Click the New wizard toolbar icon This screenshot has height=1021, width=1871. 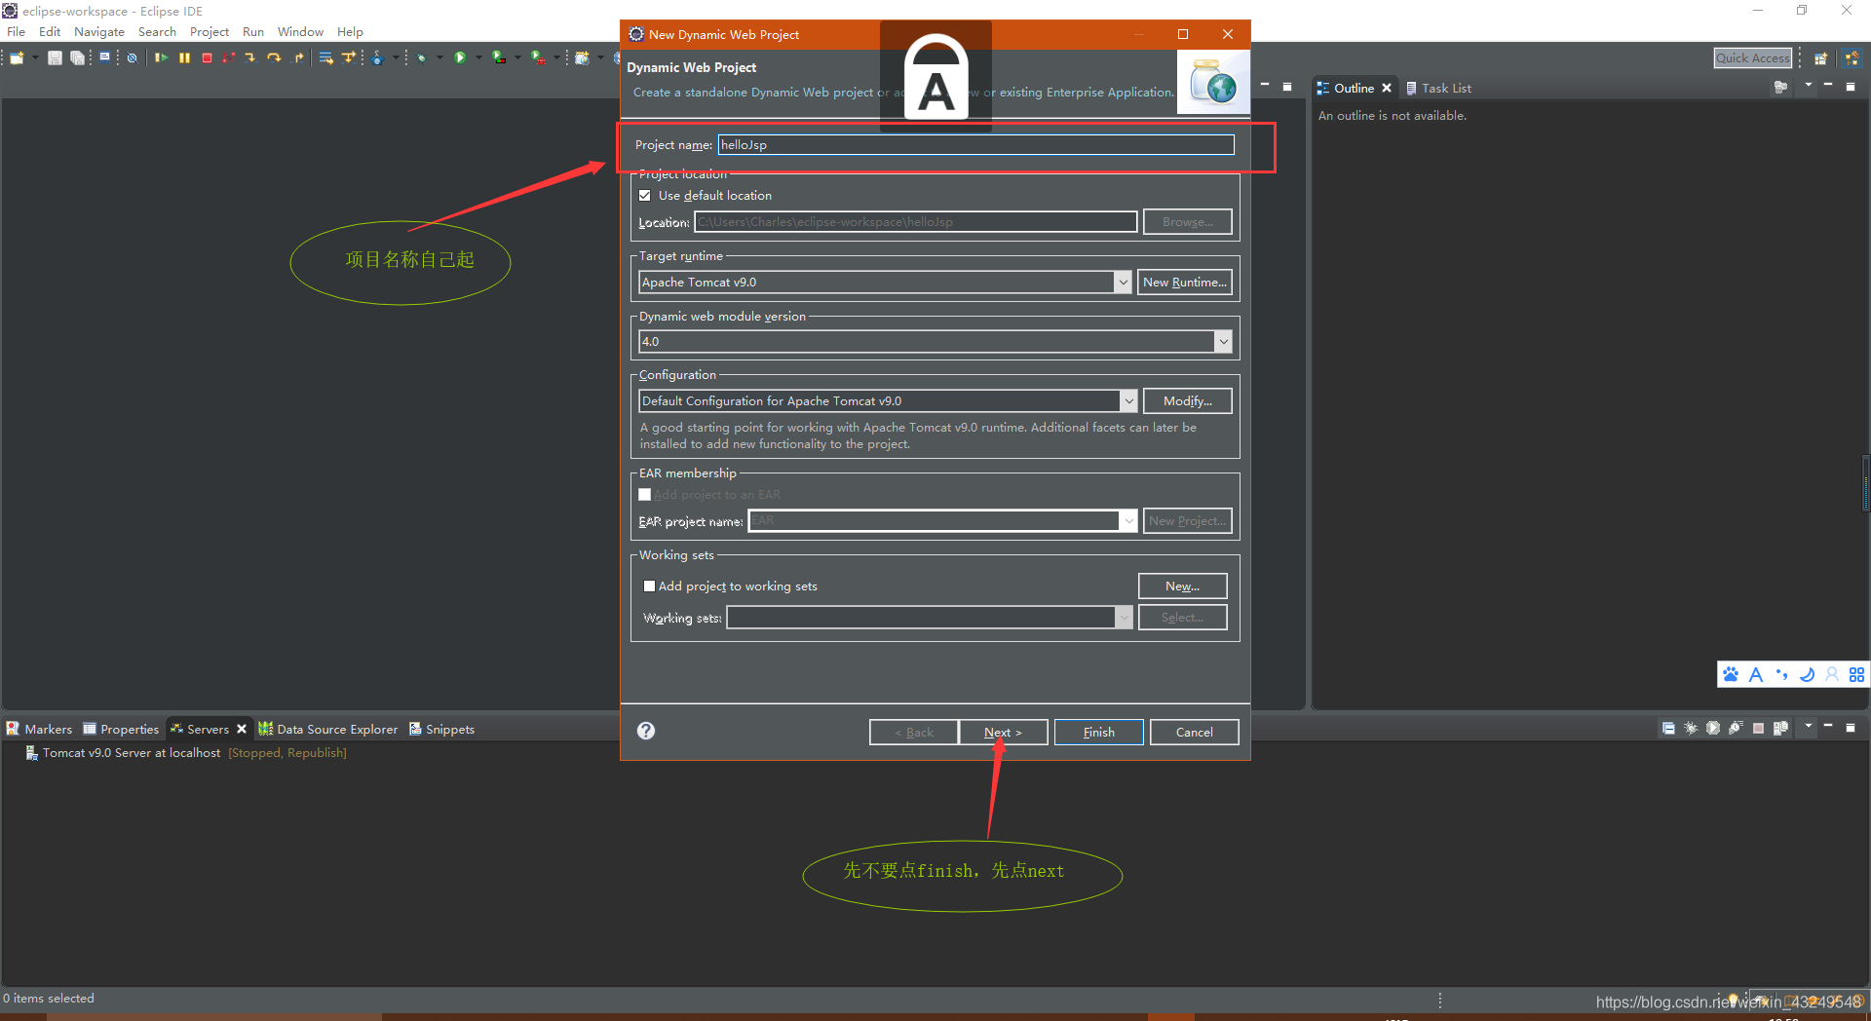[17, 57]
